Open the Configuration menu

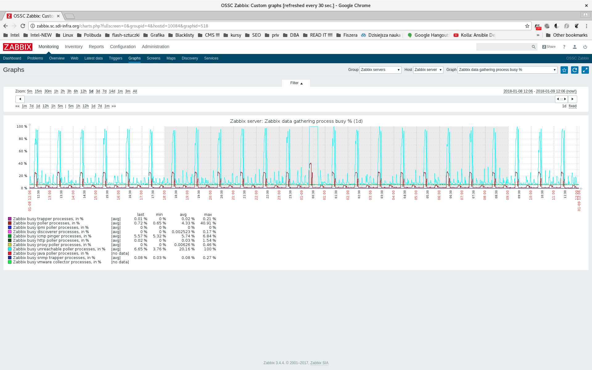click(x=123, y=47)
